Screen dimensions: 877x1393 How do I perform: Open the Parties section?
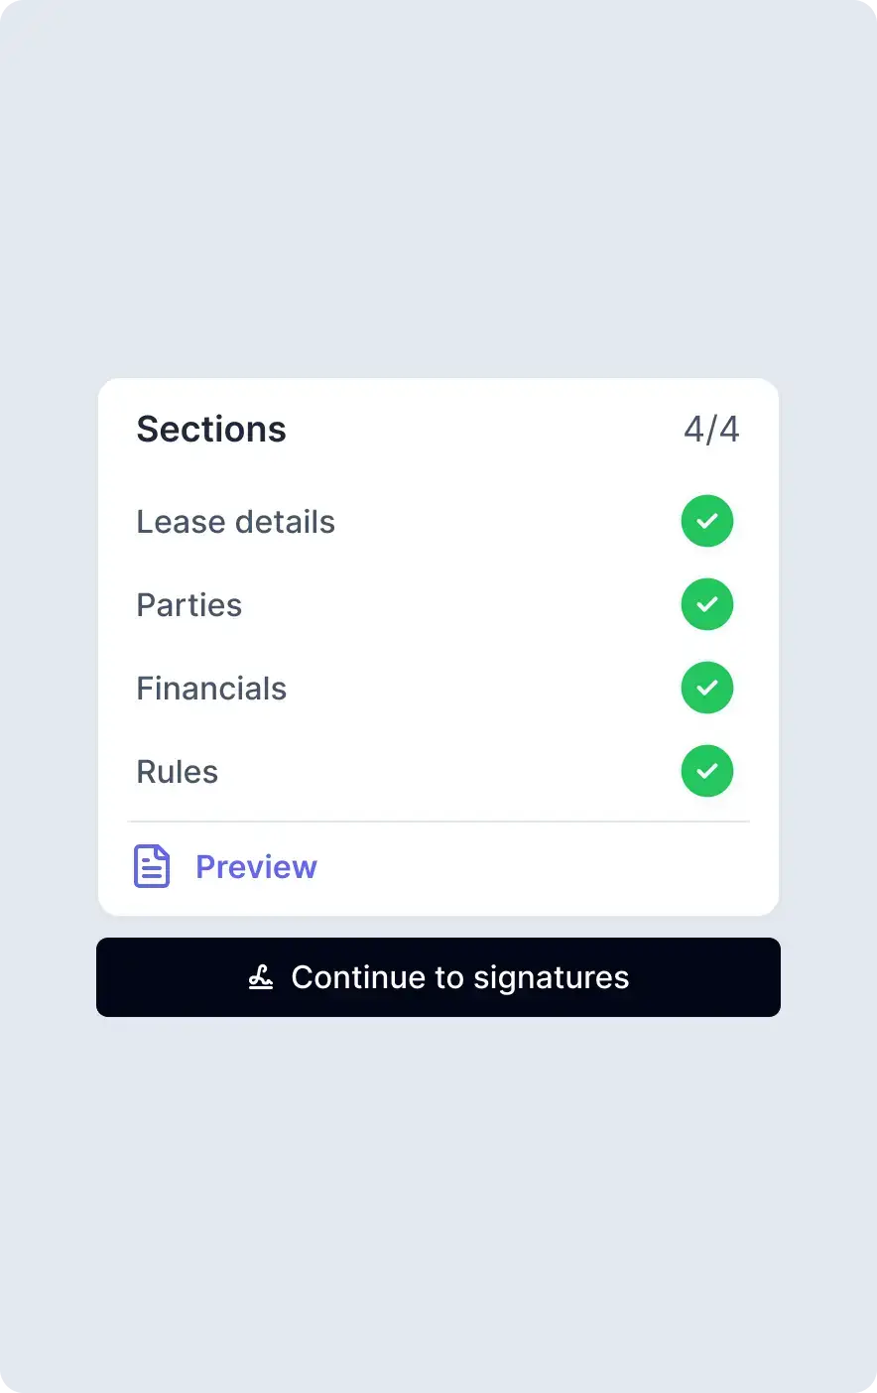pos(188,605)
